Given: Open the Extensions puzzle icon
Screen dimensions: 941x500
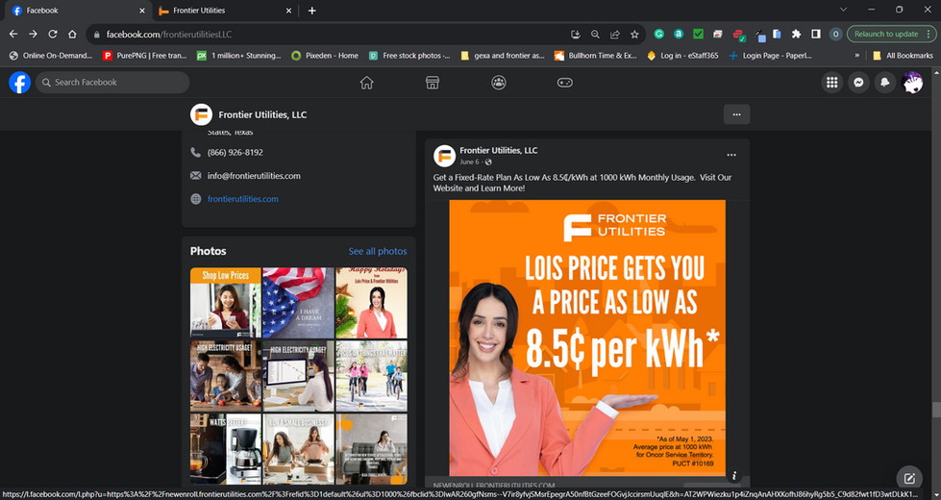Looking at the screenshot, I should pos(797,35).
